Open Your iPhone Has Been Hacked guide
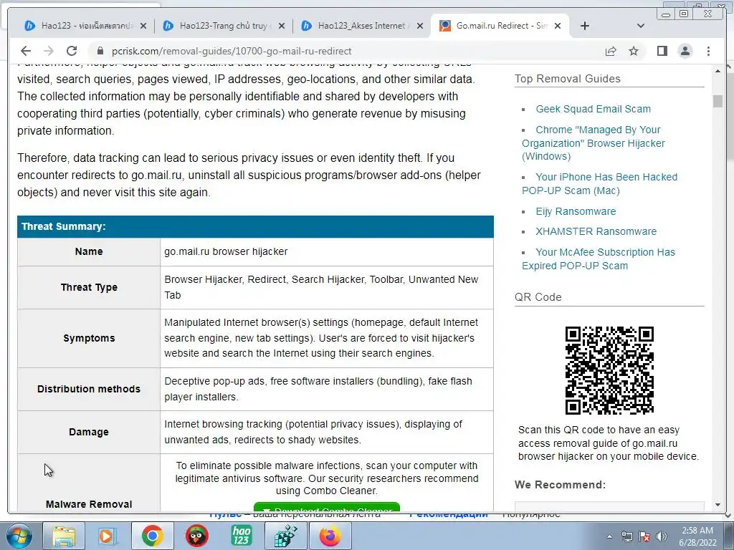This screenshot has width=734, height=550. 600,184
